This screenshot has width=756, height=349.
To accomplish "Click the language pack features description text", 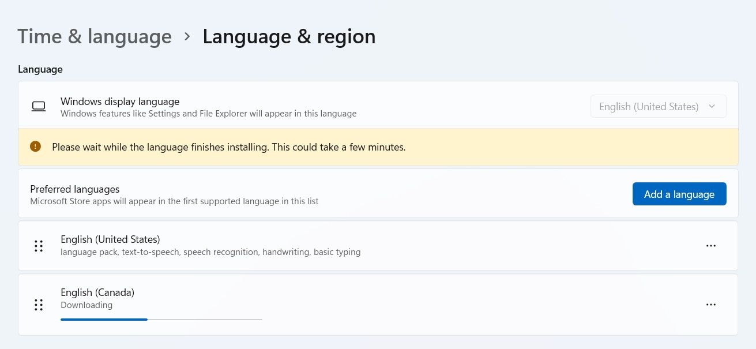I will 210,252.
